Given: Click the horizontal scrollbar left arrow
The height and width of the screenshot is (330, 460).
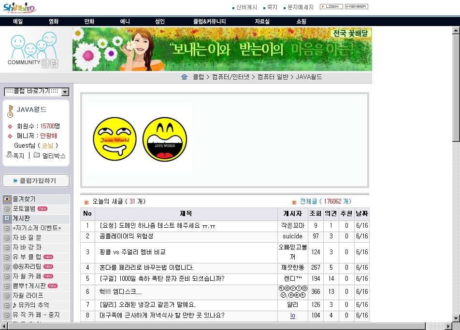Looking at the screenshot, I should coord(3,326).
